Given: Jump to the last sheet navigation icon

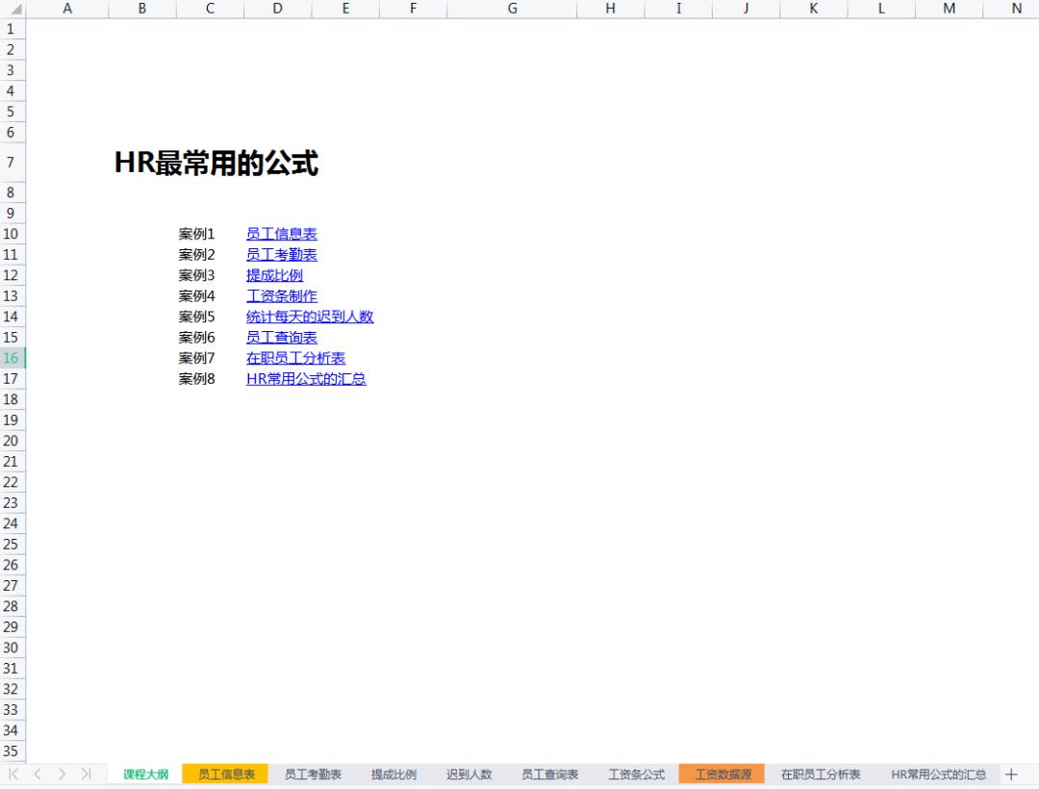Looking at the screenshot, I should click(x=85, y=774).
